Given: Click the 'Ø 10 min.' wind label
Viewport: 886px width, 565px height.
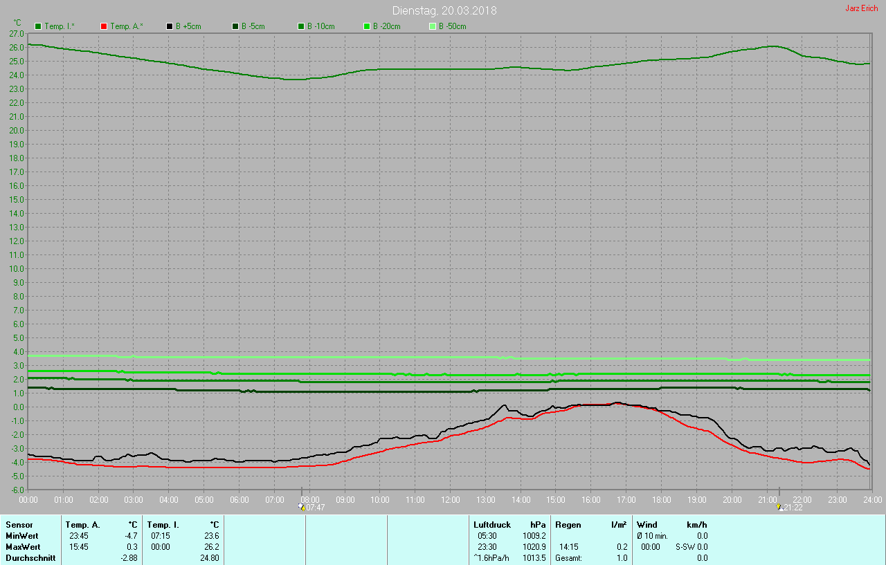Looking at the screenshot, I should pos(653,536).
